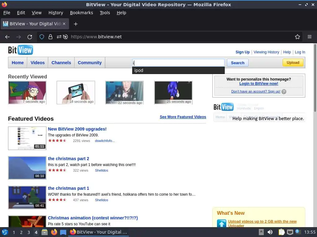Viewport: 317px width, 237px height.
Task: Open the christmas part 1 video title
Action: click(68, 188)
